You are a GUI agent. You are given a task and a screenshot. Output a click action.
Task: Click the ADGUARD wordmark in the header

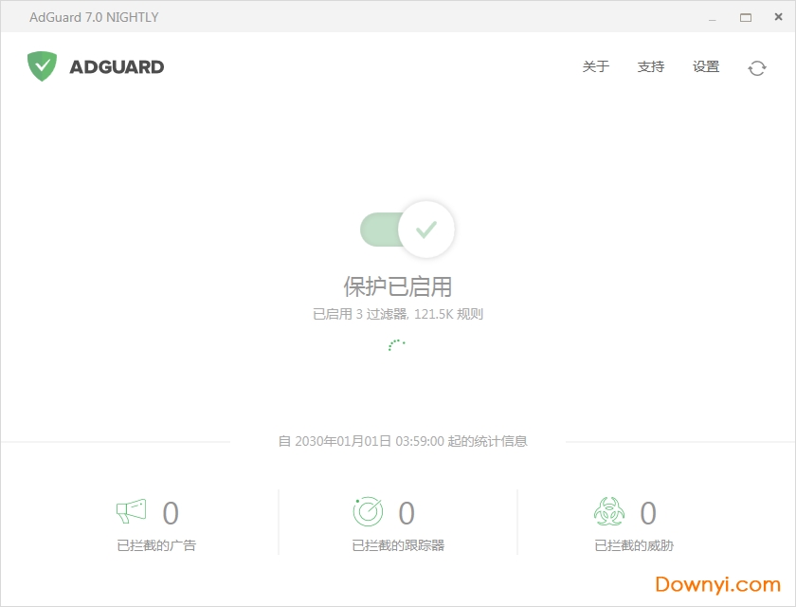point(118,66)
